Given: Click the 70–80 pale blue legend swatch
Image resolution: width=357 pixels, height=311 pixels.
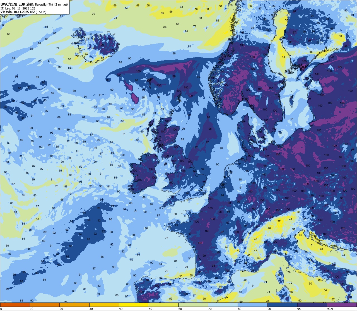Looking at the screenshot, I should tap(223, 305).
